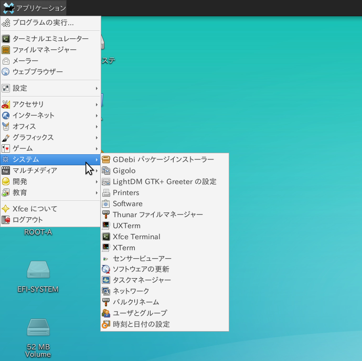Screen dimensions: 362x361
Task: Click the Gigolo icon
Action: pyautogui.click(x=106, y=171)
